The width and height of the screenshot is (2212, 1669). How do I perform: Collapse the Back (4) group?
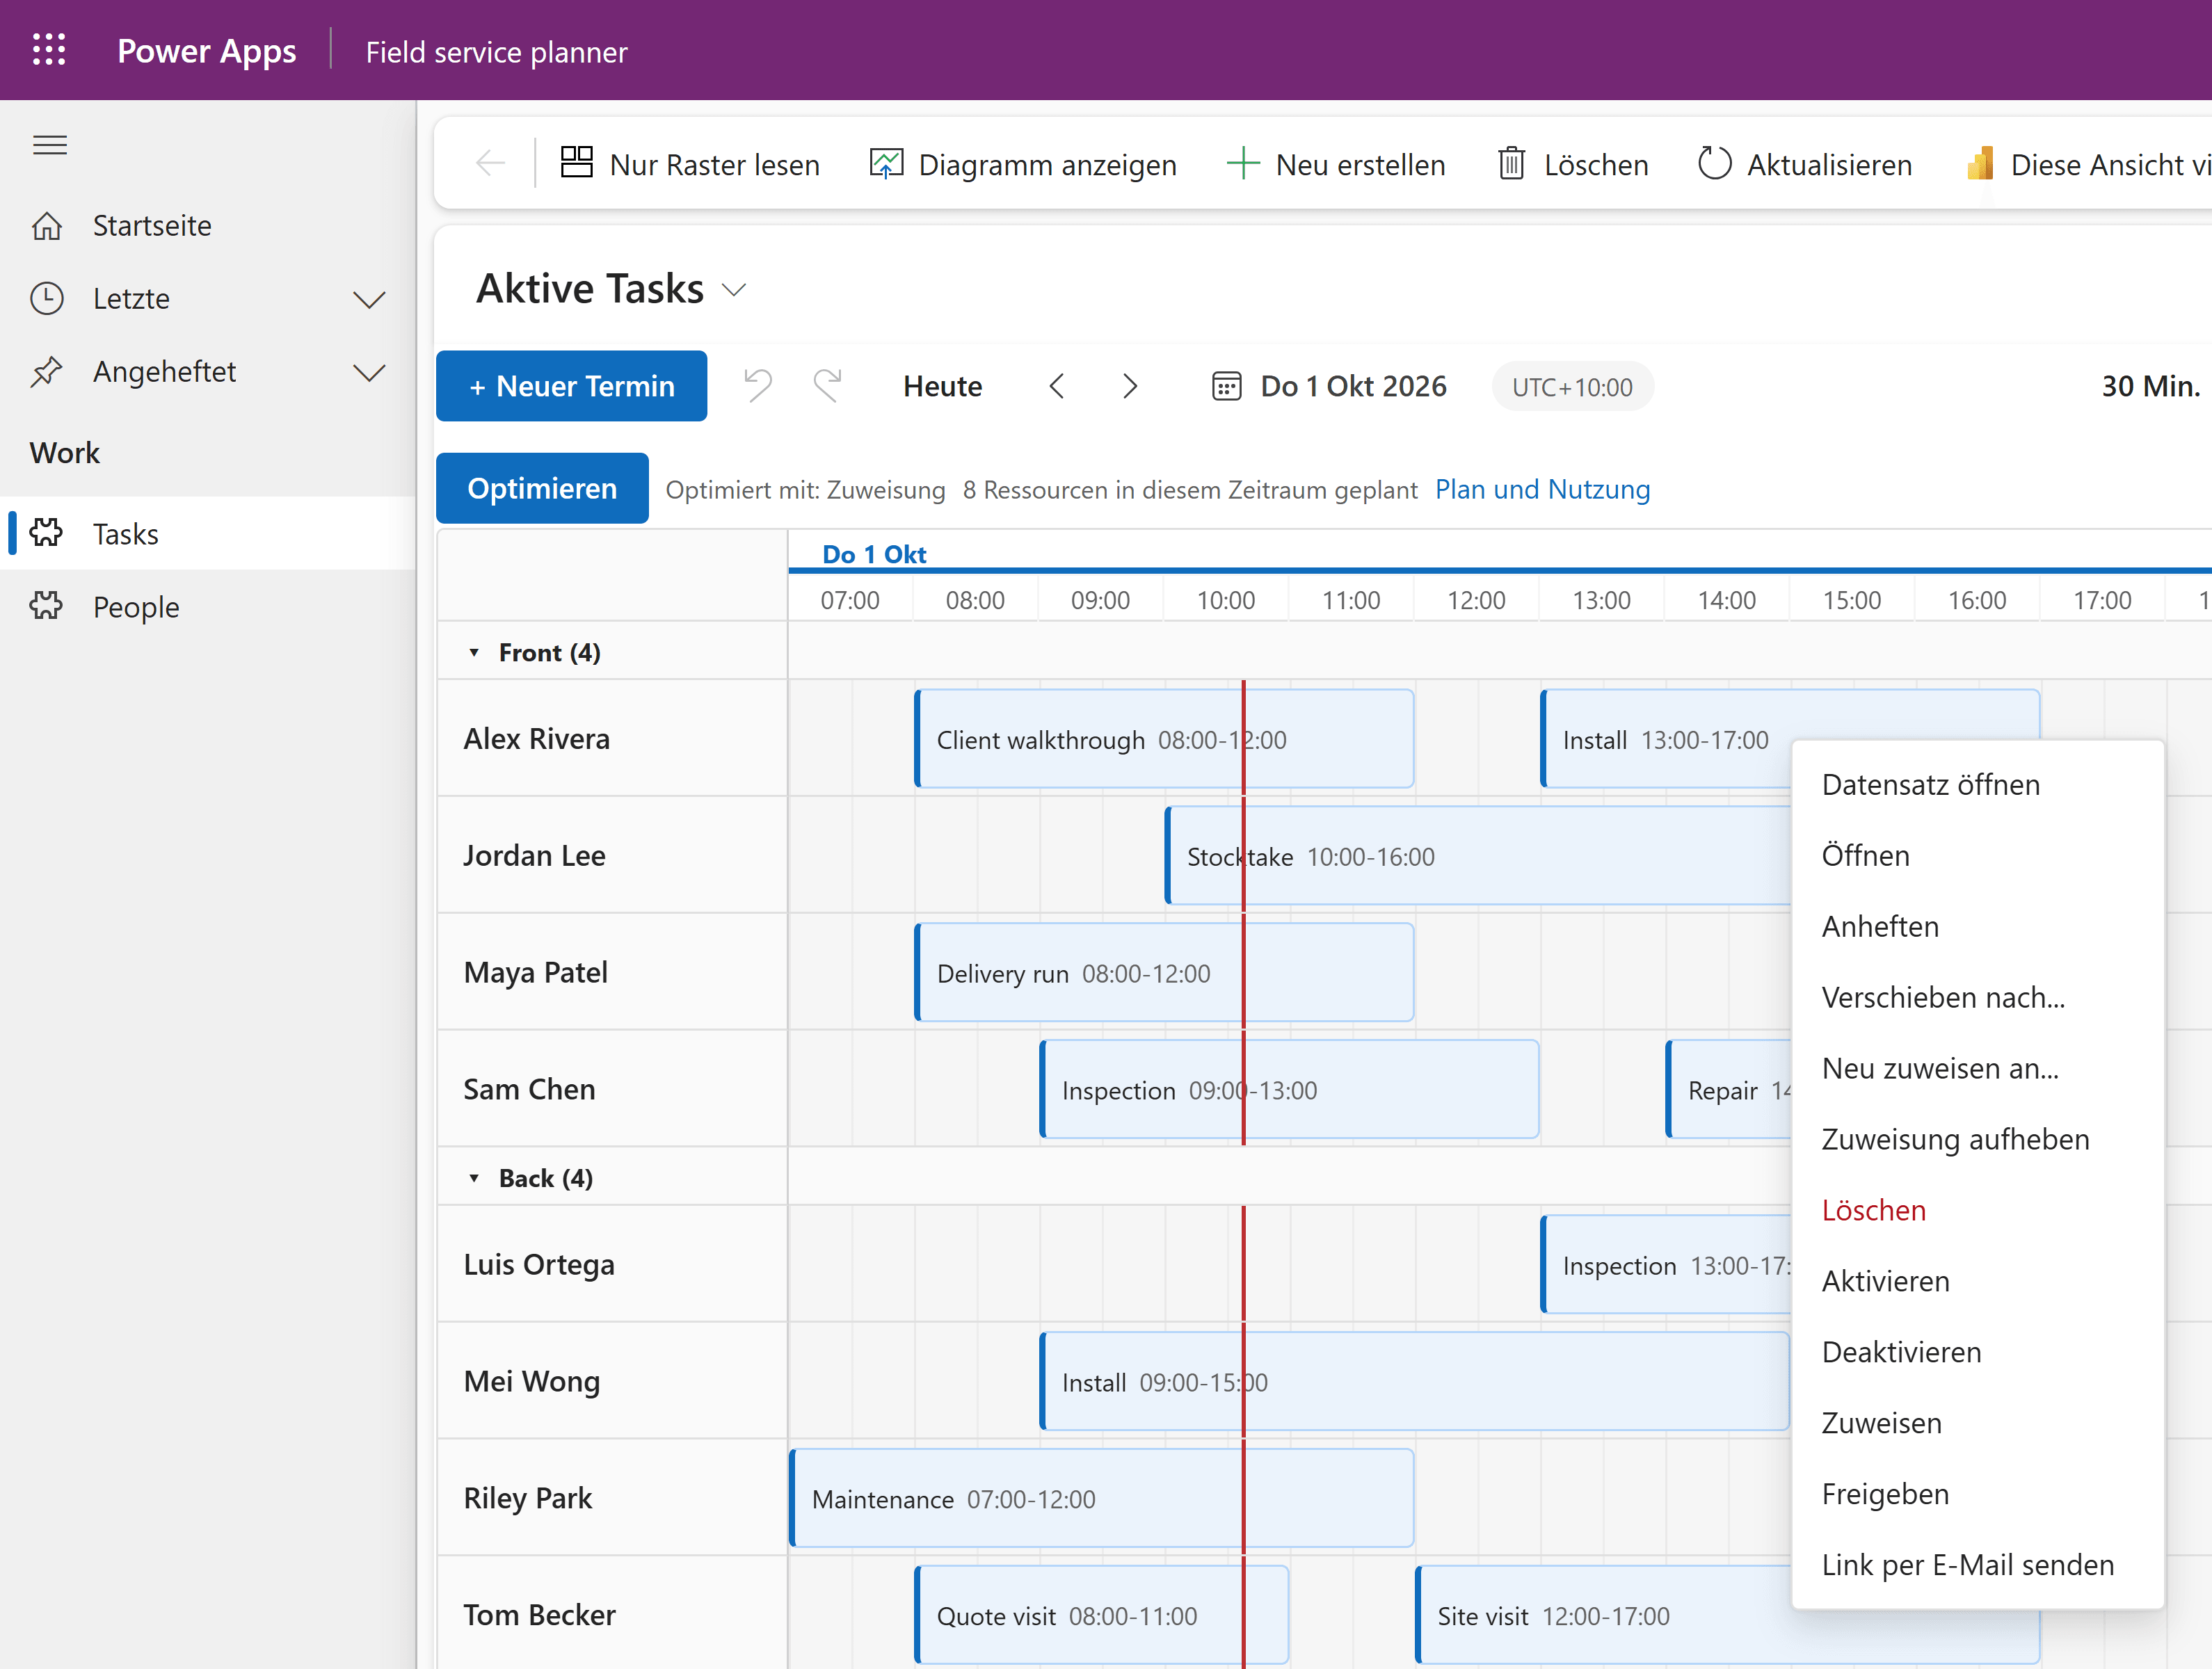(474, 1179)
